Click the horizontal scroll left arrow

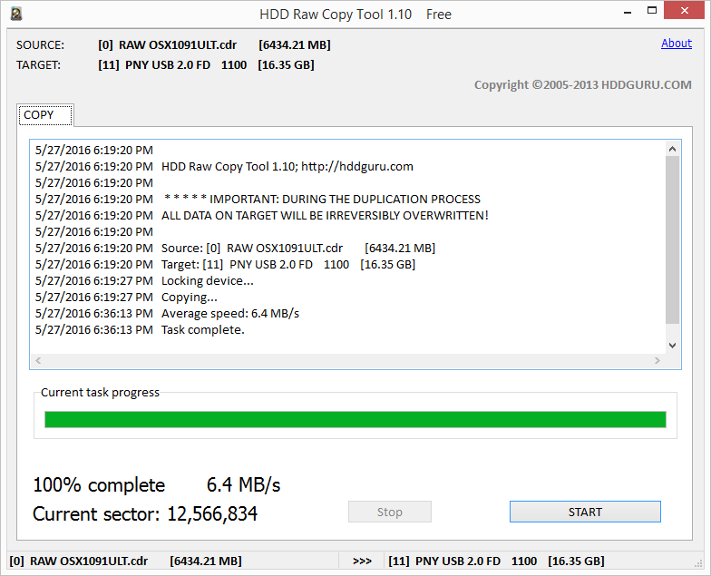(38, 360)
